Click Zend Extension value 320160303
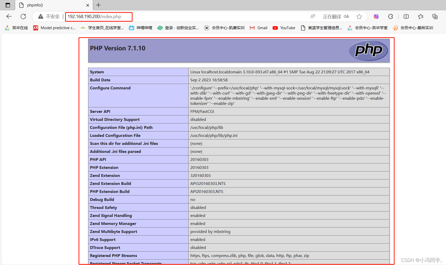The height and width of the screenshot is (265, 446). pyautogui.click(x=201, y=175)
